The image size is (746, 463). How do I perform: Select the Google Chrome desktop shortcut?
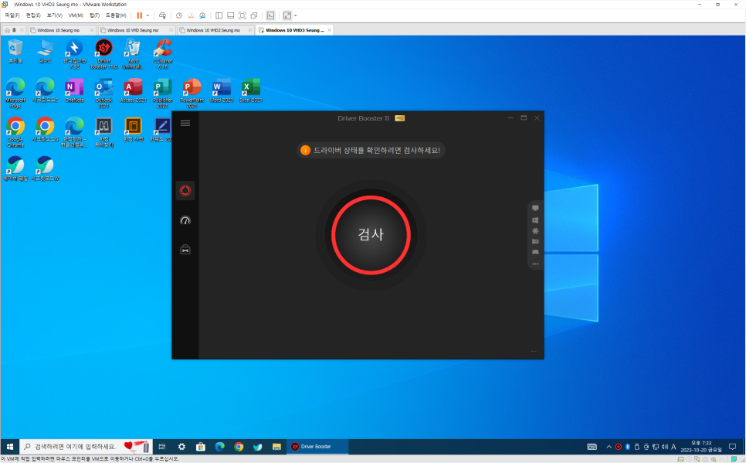point(15,132)
